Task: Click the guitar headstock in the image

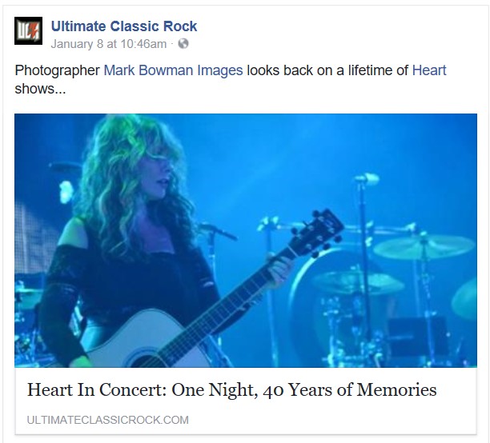Action: coord(317,233)
